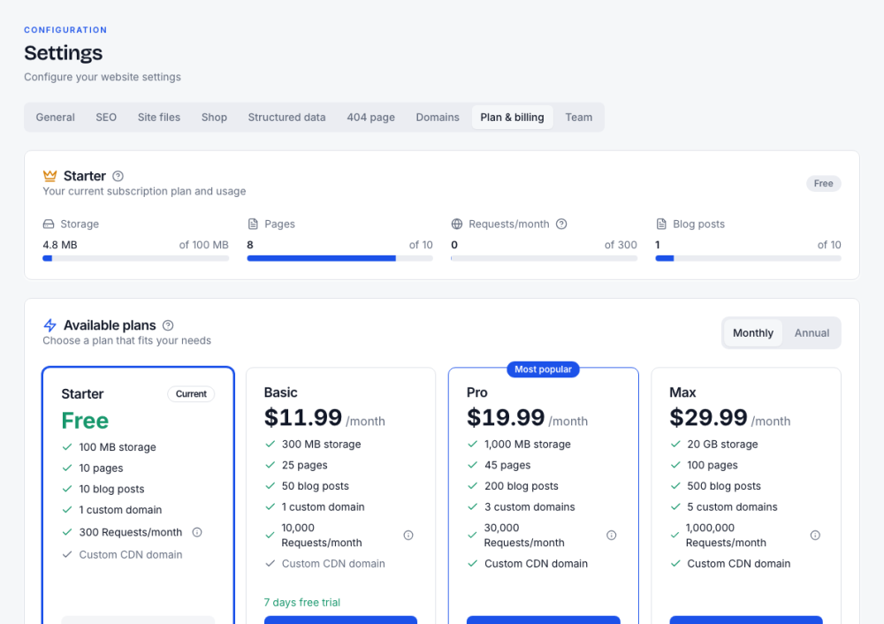Open the General settings tab
This screenshot has width=884, height=624.
pos(55,118)
